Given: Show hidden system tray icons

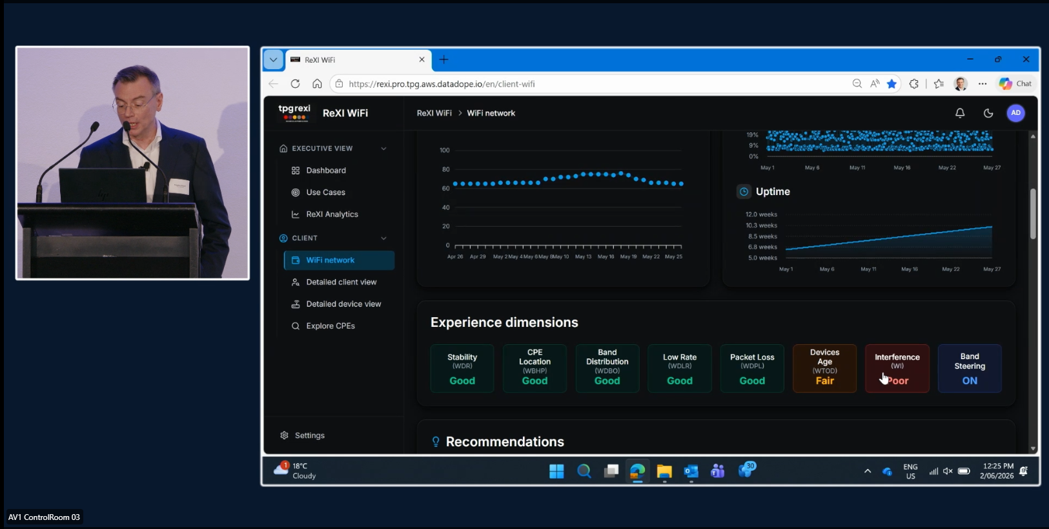Looking at the screenshot, I should click(x=868, y=472).
